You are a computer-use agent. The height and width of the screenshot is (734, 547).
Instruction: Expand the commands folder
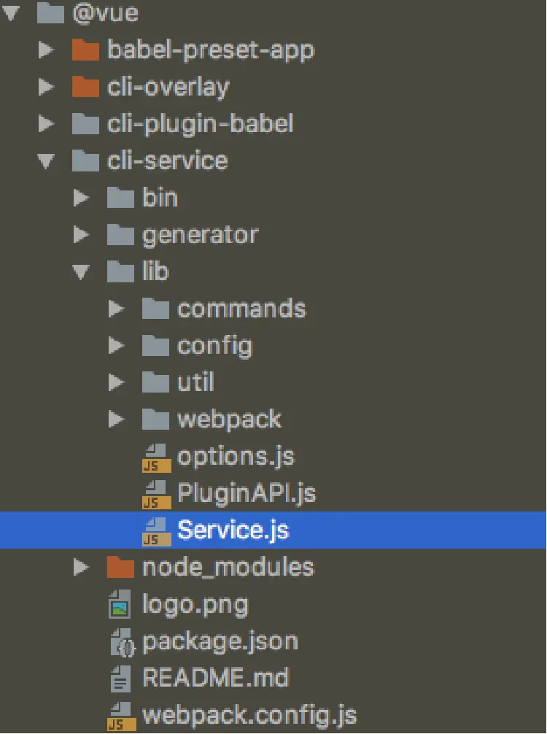(x=117, y=309)
